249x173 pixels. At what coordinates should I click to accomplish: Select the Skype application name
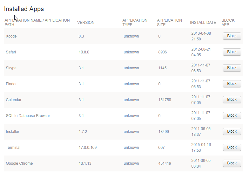tap(11, 68)
